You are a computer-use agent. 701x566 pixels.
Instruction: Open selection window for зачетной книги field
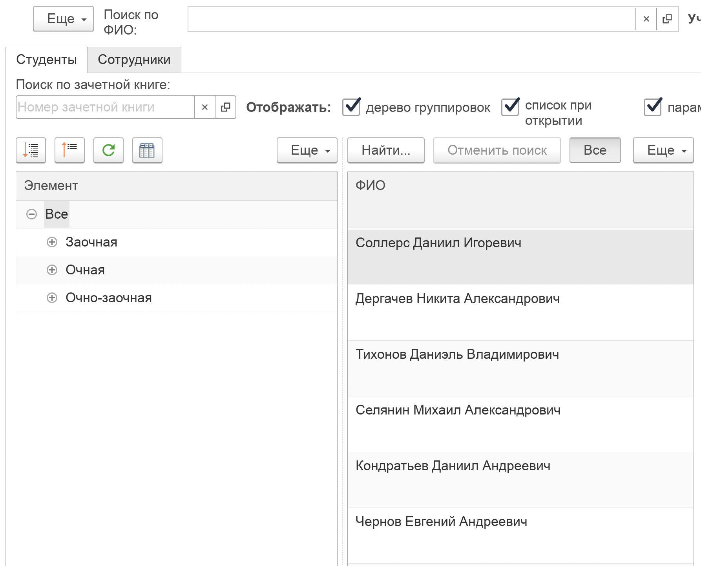click(225, 107)
